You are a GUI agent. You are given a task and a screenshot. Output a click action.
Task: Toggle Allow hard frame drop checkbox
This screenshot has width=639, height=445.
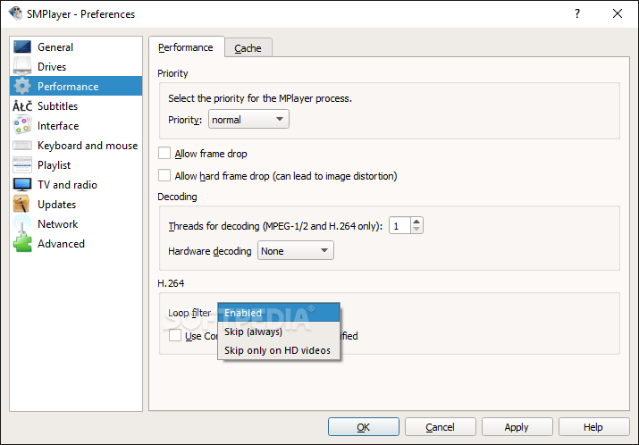[164, 175]
